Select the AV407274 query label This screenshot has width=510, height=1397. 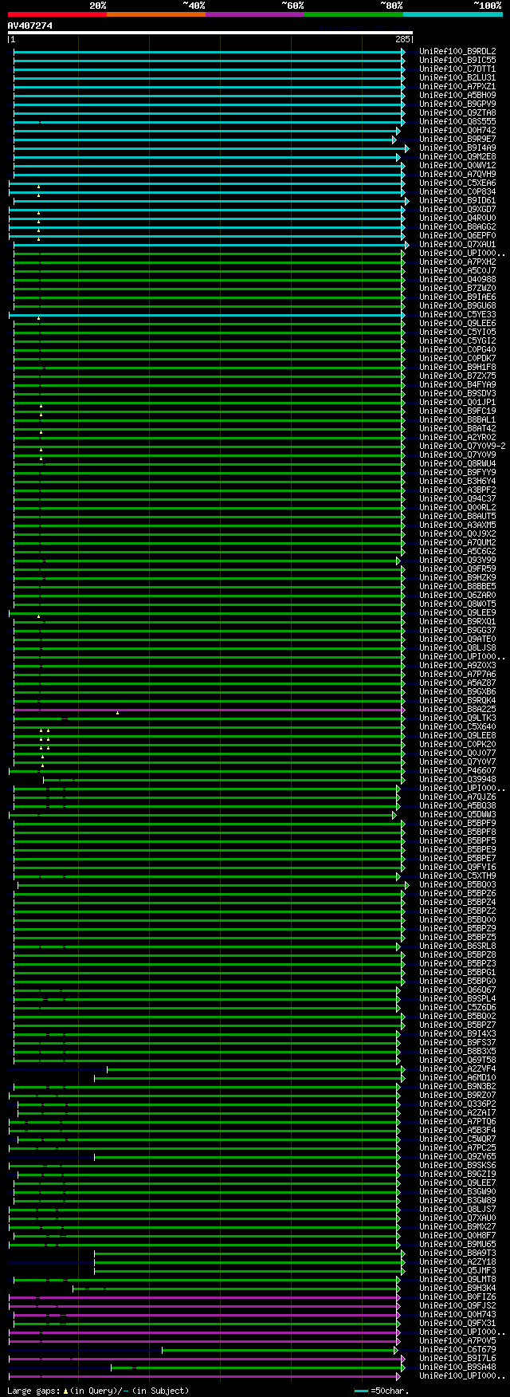(x=30, y=26)
